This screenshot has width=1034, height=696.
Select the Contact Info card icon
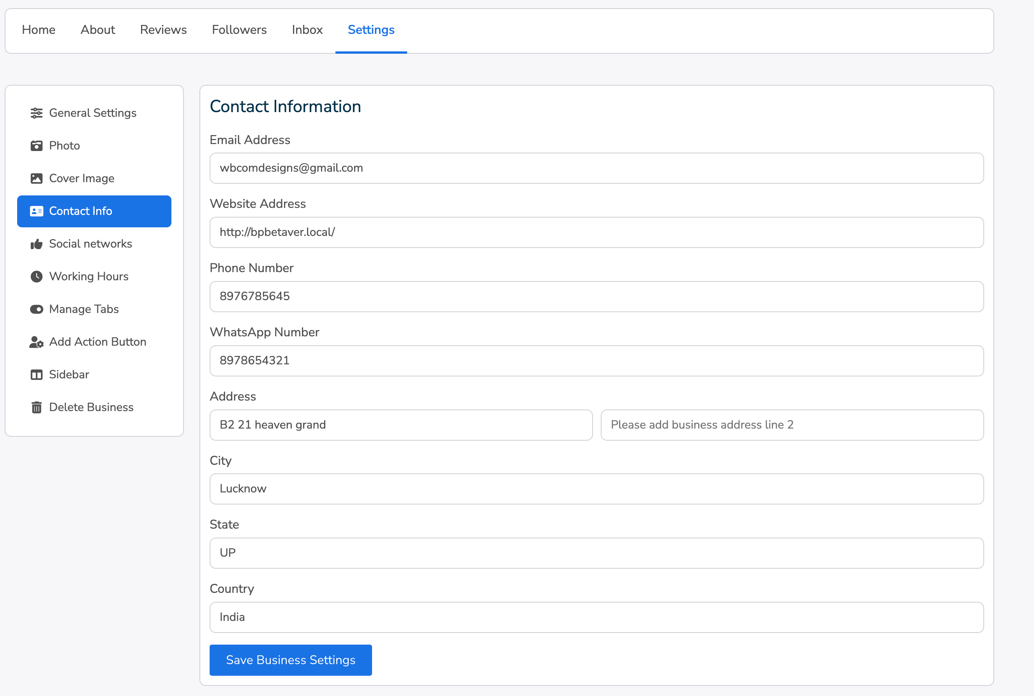coord(37,211)
